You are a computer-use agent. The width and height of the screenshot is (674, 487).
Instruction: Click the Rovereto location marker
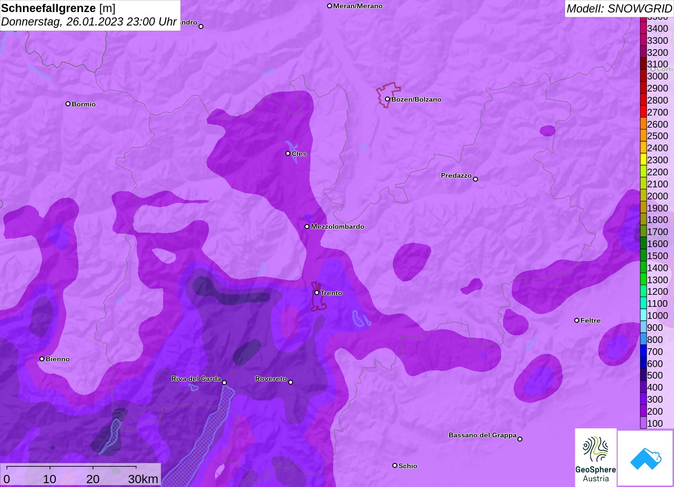coord(291,382)
